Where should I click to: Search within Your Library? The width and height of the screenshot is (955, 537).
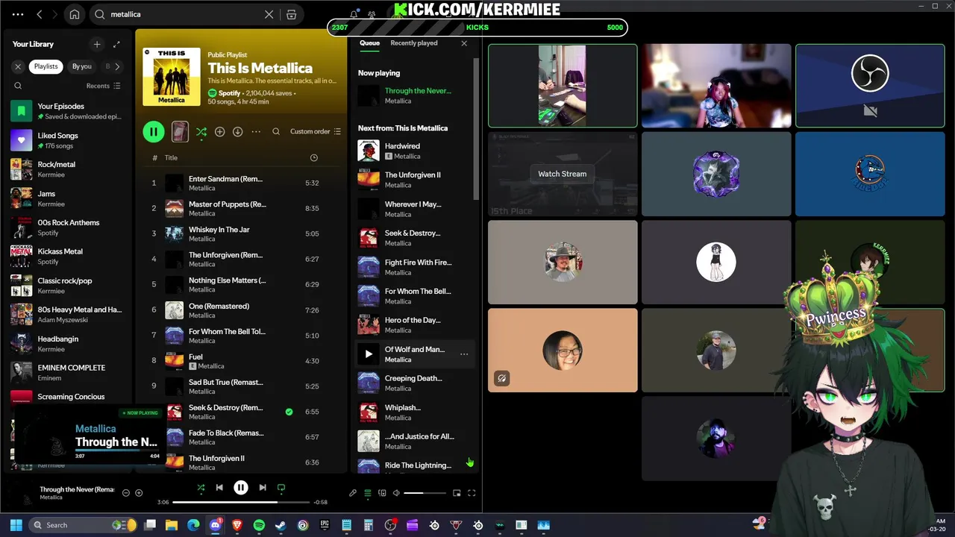click(18, 86)
